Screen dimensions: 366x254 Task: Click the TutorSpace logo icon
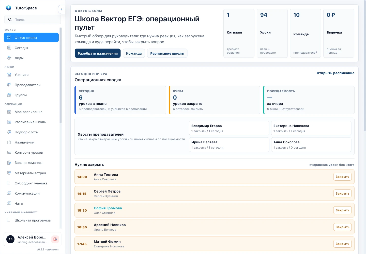9,8
